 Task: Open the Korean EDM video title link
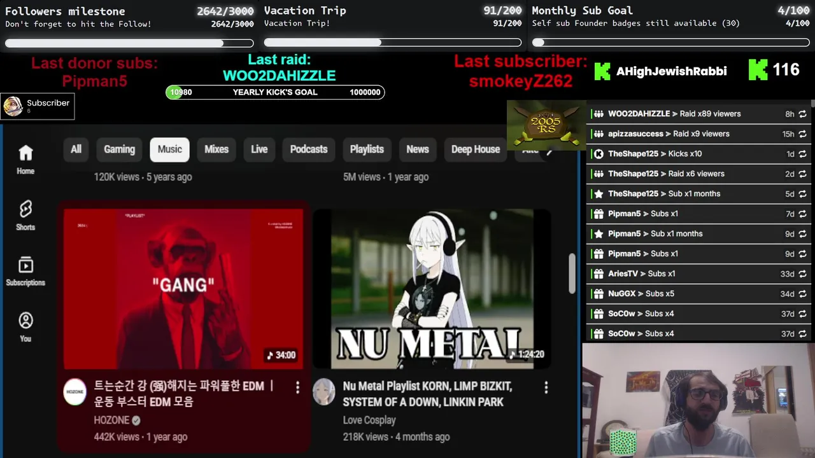[185, 394]
